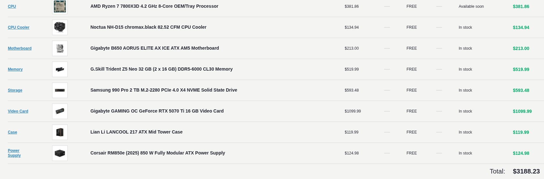
Task: Open the Corsair RM850e power supply title
Action: coord(158,153)
